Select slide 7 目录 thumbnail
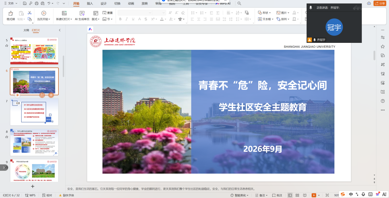Image resolution: width=389 pixels, height=198 pixels. point(34,112)
